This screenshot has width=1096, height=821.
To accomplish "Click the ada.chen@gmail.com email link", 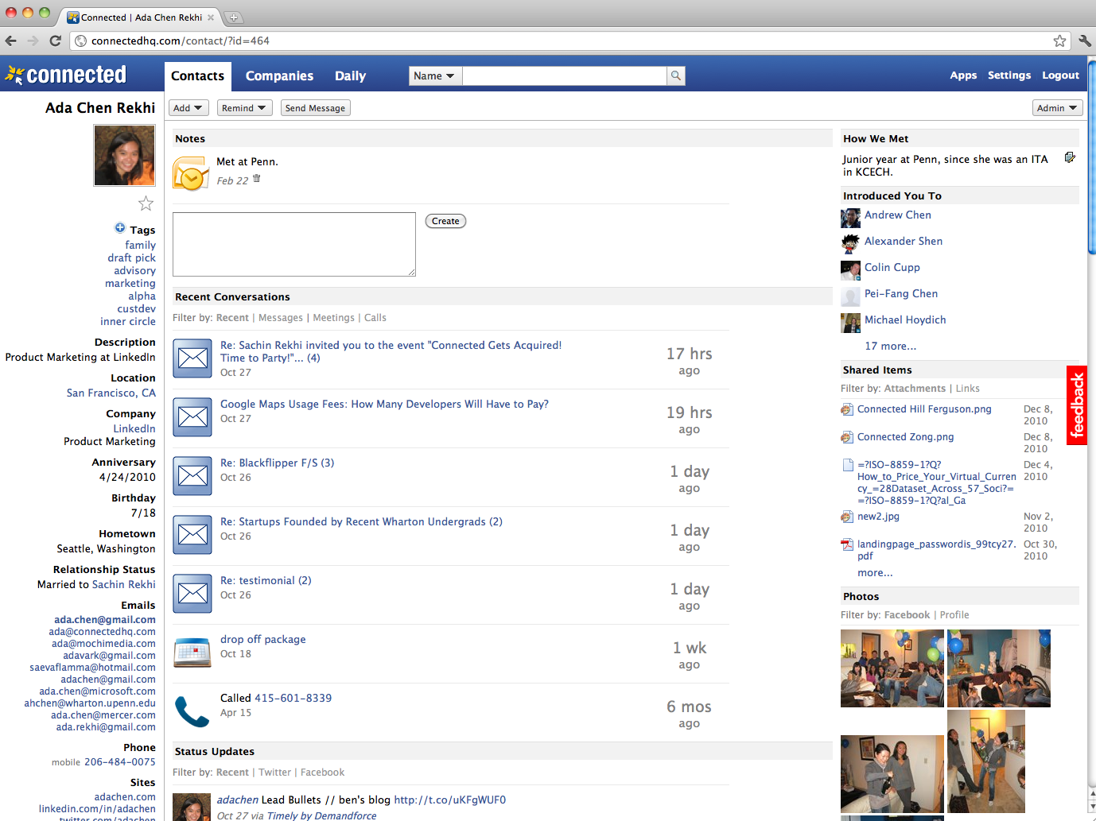I will (105, 620).
